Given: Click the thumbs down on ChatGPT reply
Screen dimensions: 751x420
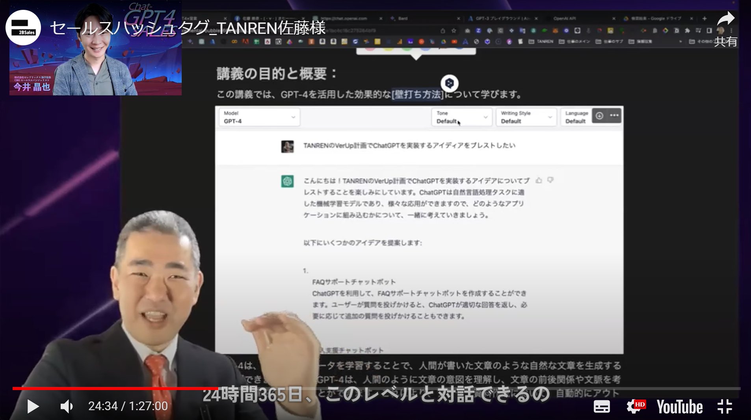Looking at the screenshot, I should pyautogui.click(x=550, y=180).
